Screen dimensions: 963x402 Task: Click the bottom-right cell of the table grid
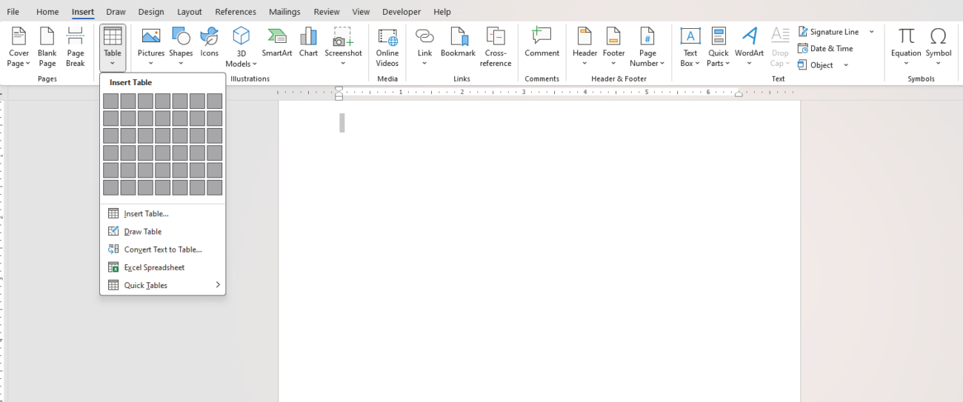coord(215,188)
